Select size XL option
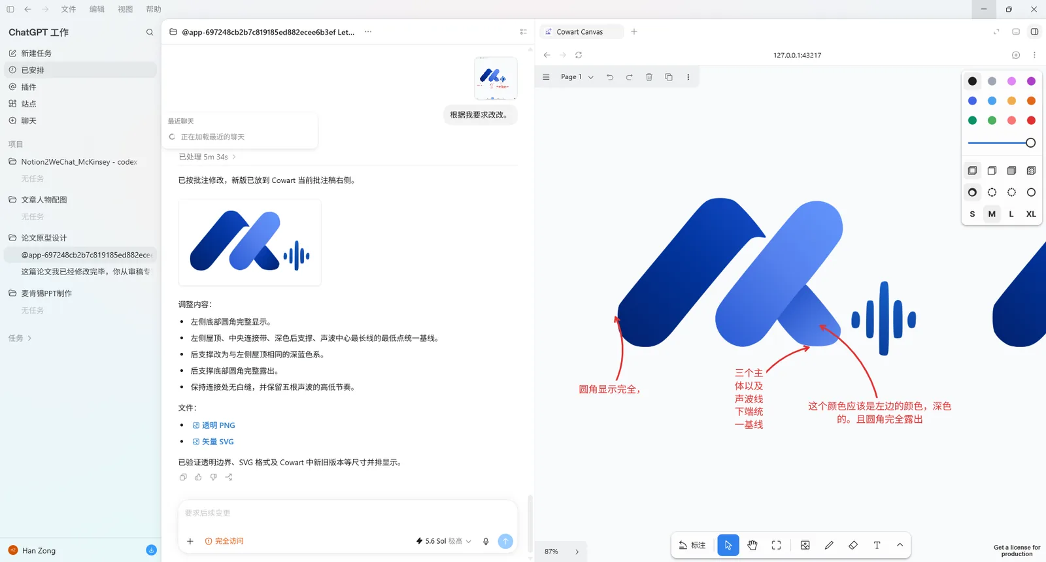The width and height of the screenshot is (1046, 562). pos(1031,214)
